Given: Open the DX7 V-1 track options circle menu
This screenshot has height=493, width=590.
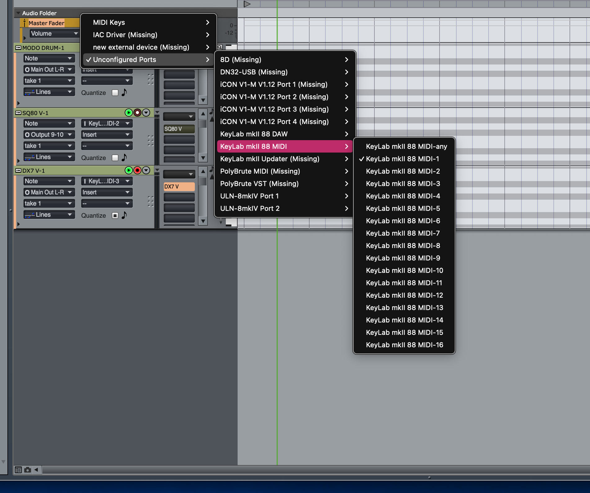Looking at the screenshot, I should pyautogui.click(x=146, y=170).
